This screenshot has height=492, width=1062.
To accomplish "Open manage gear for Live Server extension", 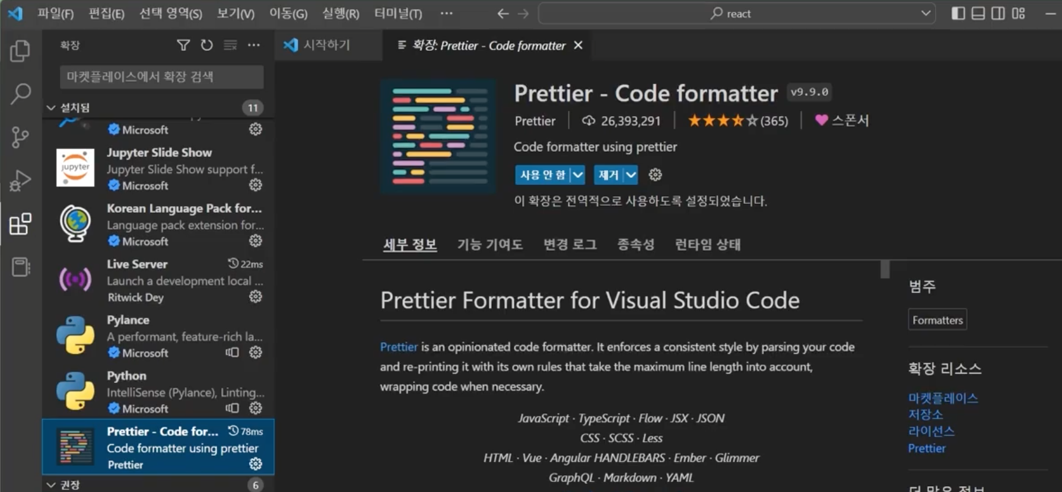I will click(x=256, y=296).
